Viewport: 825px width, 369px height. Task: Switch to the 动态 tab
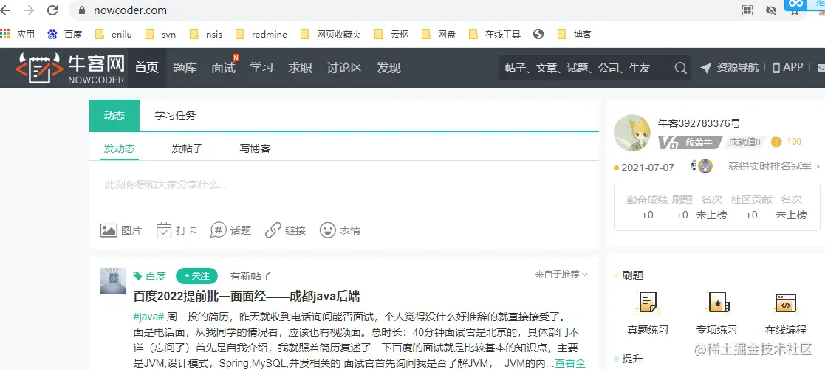click(114, 115)
